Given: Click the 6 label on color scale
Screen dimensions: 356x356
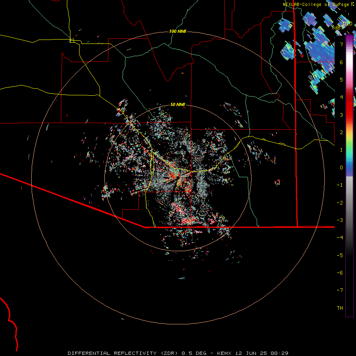Looking at the screenshot, I should [x=341, y=62].
